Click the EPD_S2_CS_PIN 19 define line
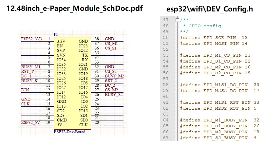 (215, 73)
